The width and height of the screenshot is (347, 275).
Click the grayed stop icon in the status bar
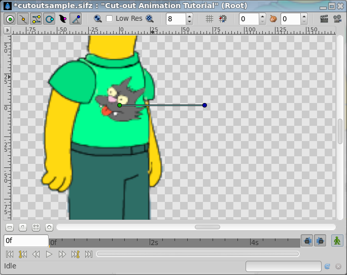pyautogui.click(x=338, y=266)
